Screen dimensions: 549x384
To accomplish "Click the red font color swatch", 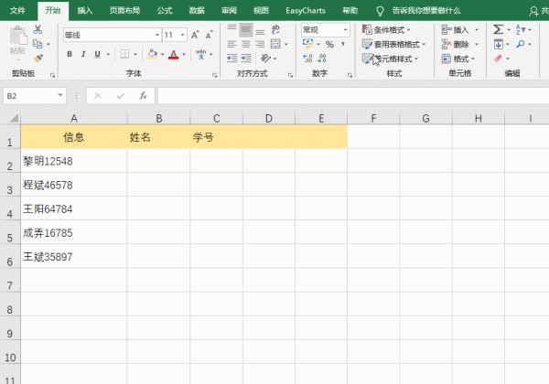I will coord(174,55).
